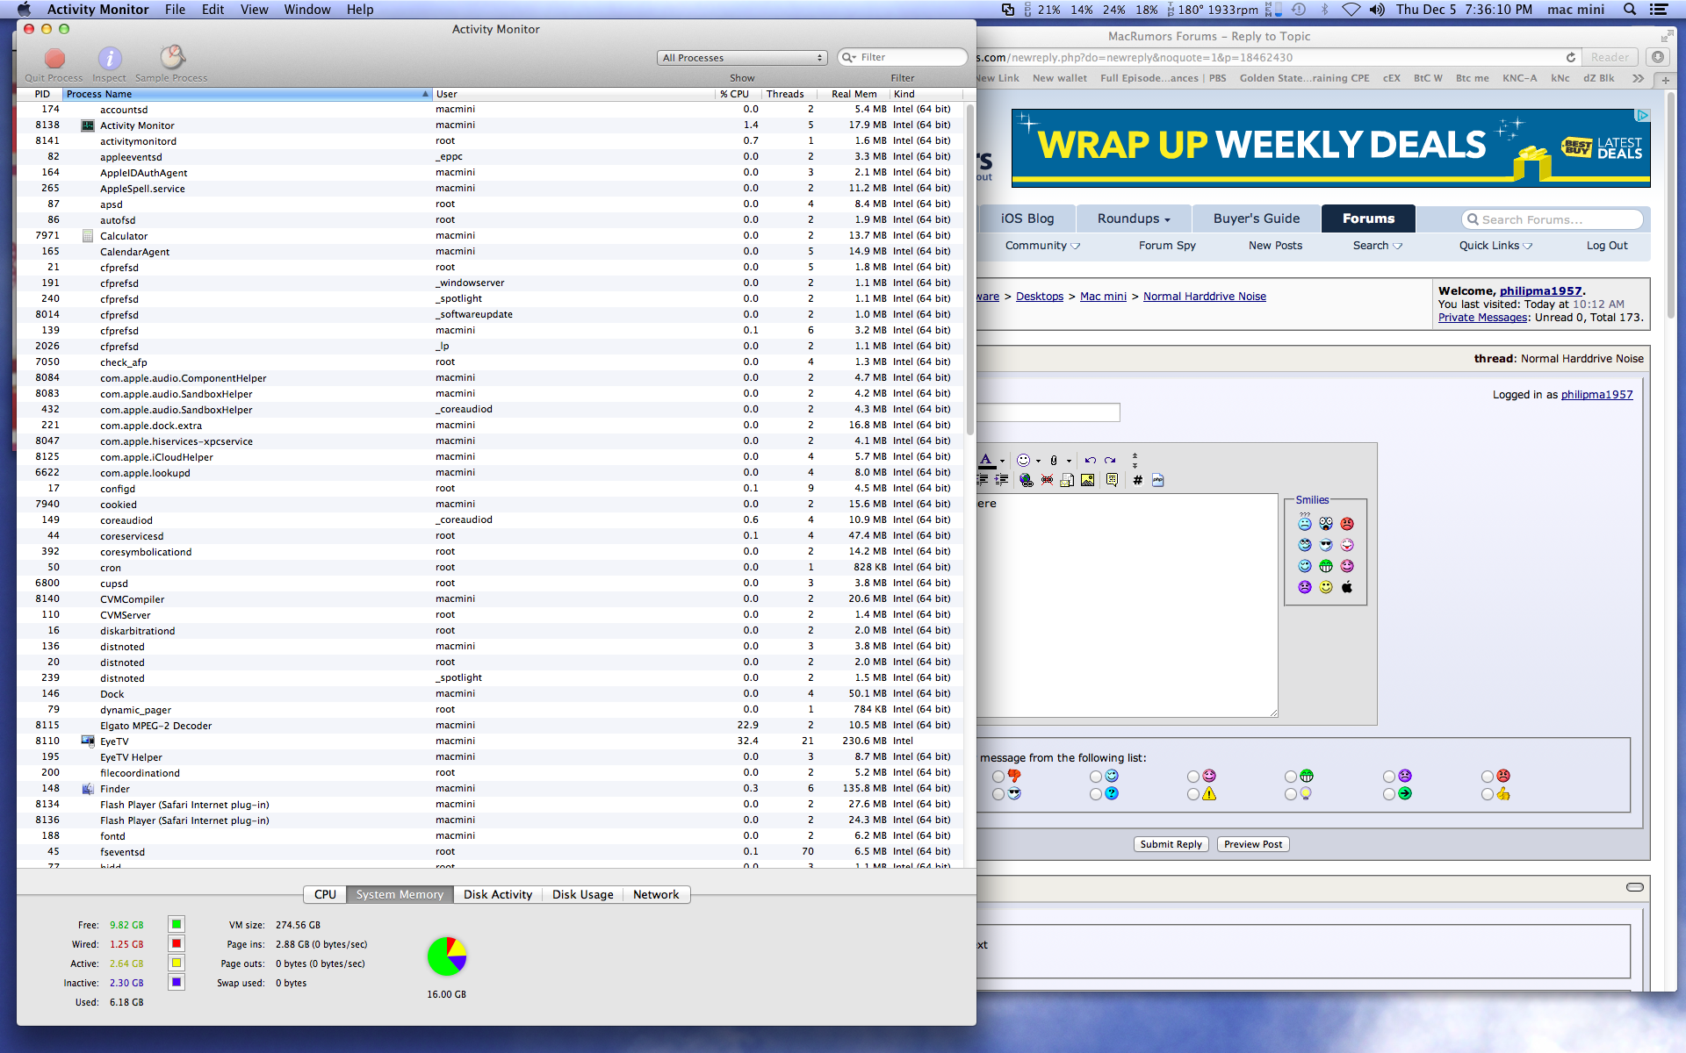Select the Calculator process row icon
Screen dimensions: 1686x1053
pos(88,236)
